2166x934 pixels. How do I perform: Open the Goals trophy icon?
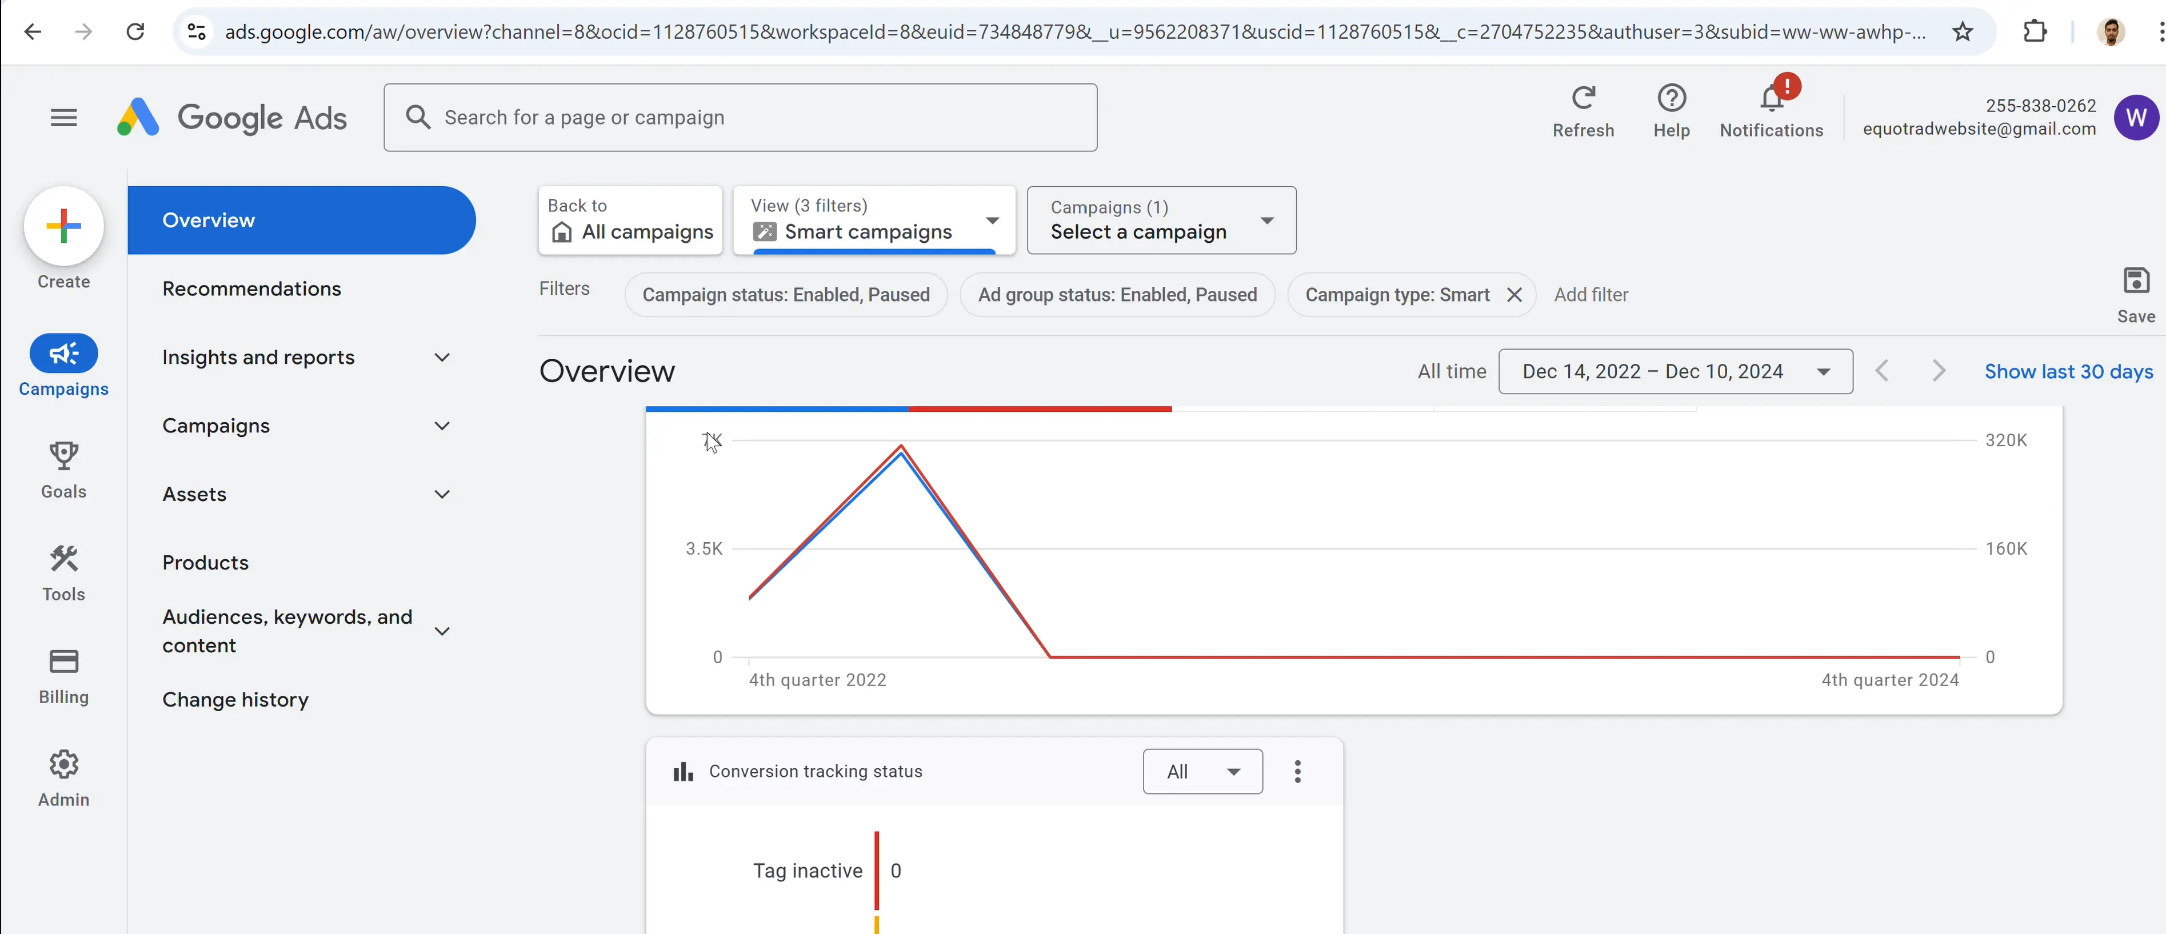(64, 456)
